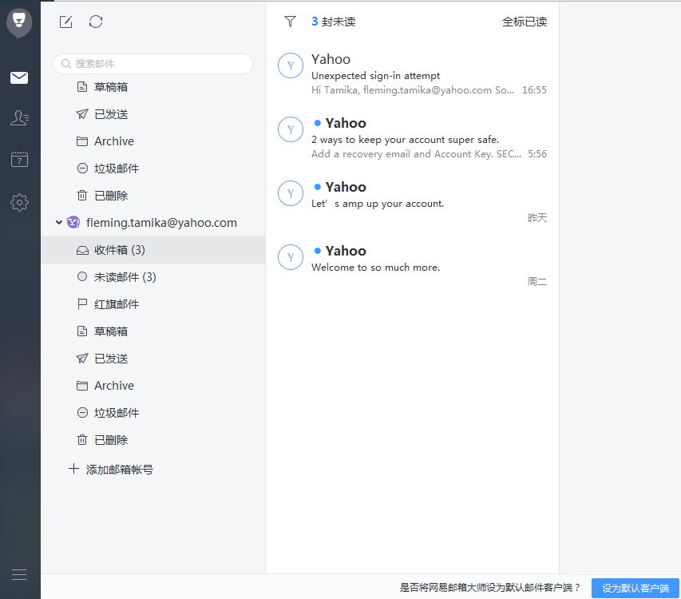This screenshot has width=681, height=599.
Task: Open the lower Archive folder
Action: (113, 386)
